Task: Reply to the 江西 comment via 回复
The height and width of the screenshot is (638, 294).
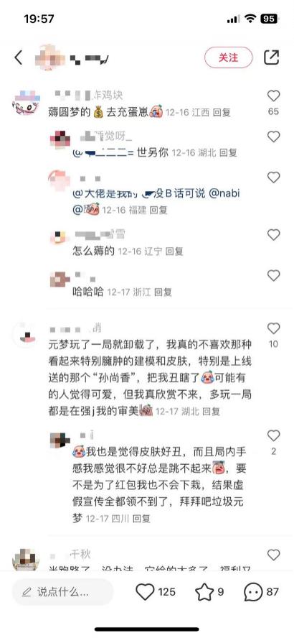Action: click(222, 112)
